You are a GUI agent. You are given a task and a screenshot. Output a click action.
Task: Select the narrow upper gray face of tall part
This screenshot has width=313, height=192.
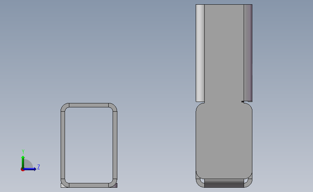[224, 53]
